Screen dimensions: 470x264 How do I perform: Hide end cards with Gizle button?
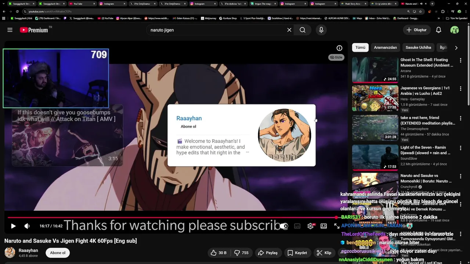click(x=336, y=57)
